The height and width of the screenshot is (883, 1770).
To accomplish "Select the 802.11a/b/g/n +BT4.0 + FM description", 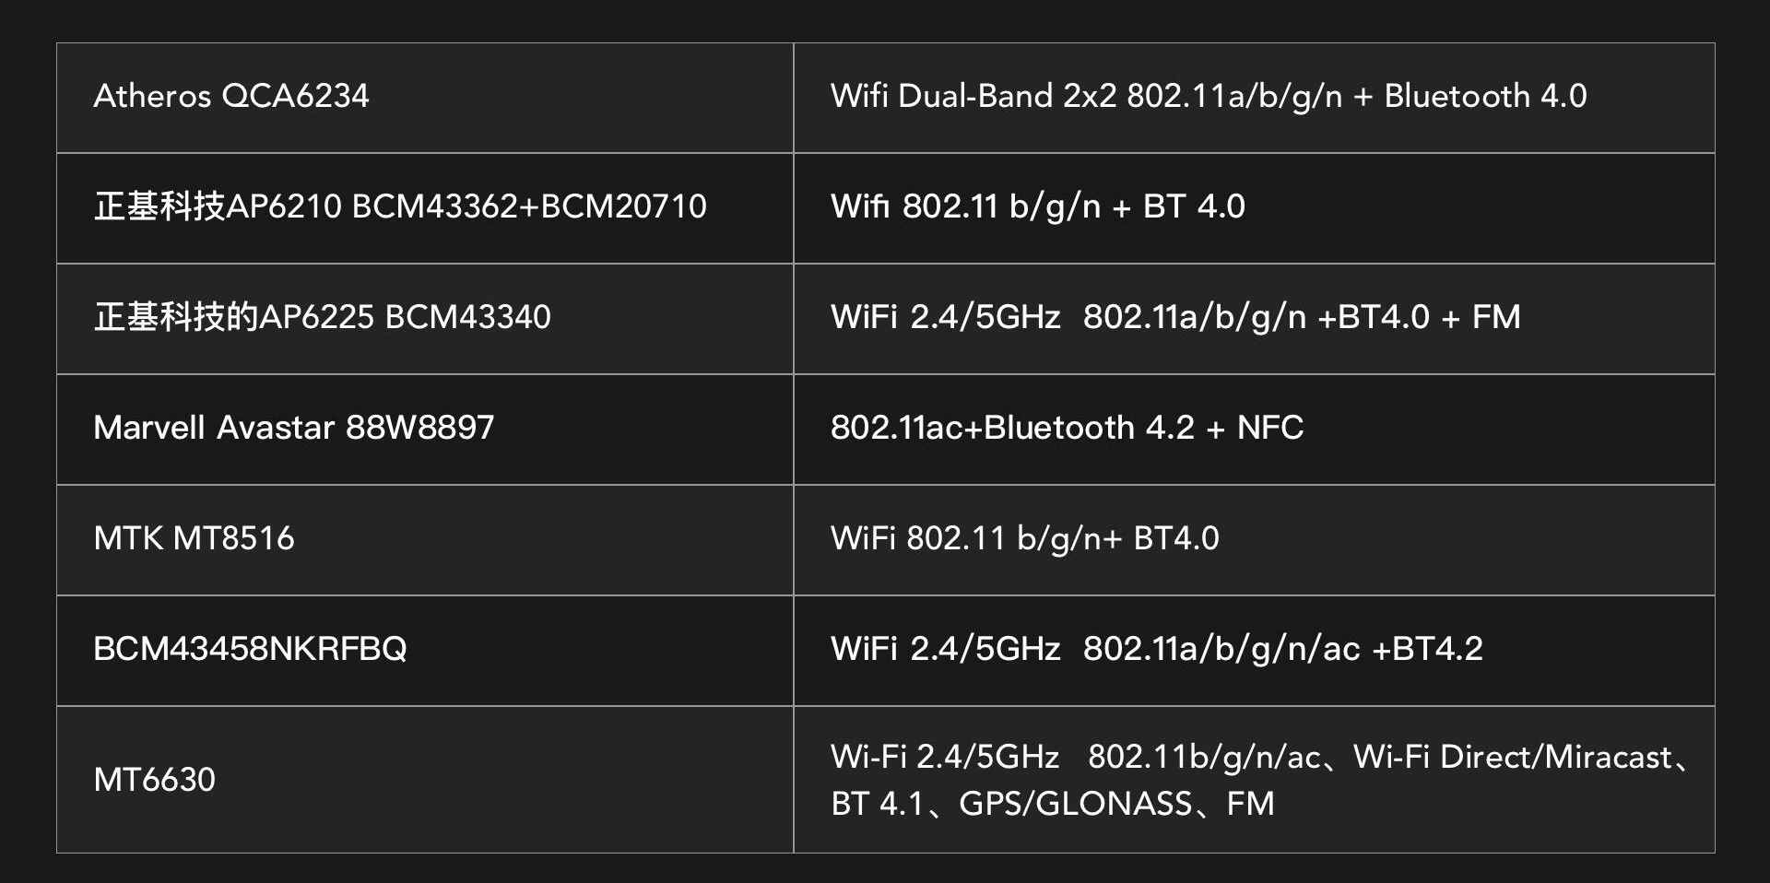I will click(x=1301, y=317).
